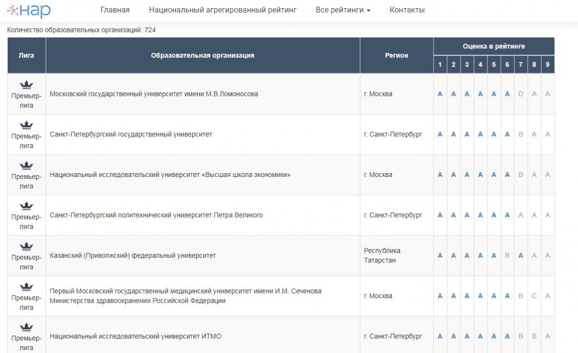578x353 pixels.
Task: Click crown icon beside Казанский федеральный университет
Action: coord(26,247)
